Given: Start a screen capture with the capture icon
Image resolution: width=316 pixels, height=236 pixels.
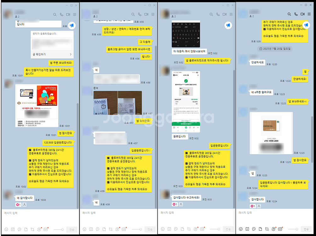Looking at the screenshot, I should tap(32, 229).
